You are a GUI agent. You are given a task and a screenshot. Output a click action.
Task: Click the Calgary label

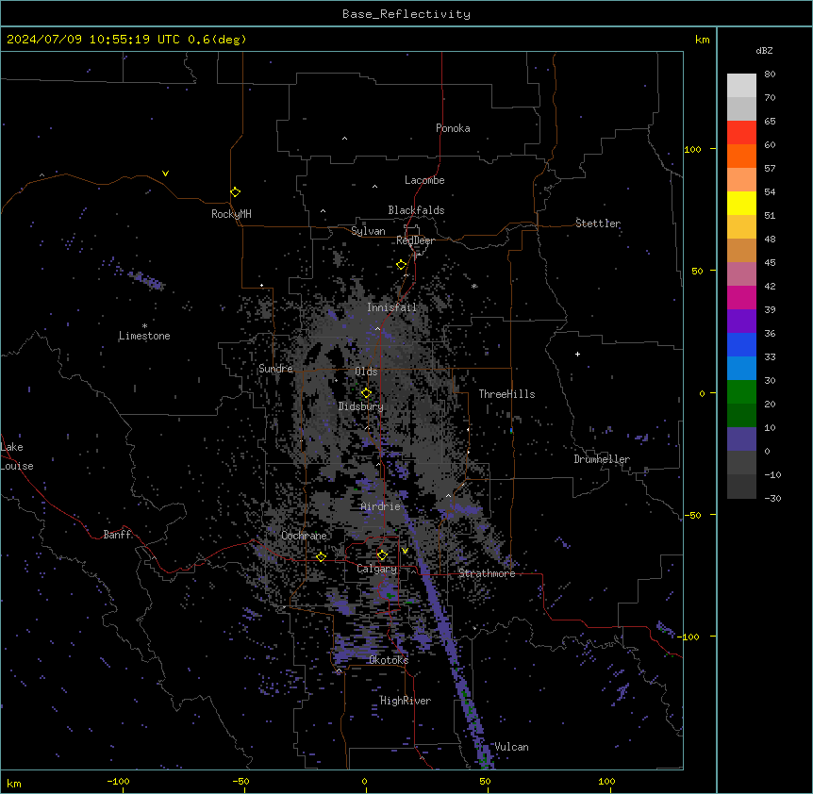click(x=377, y=569)
